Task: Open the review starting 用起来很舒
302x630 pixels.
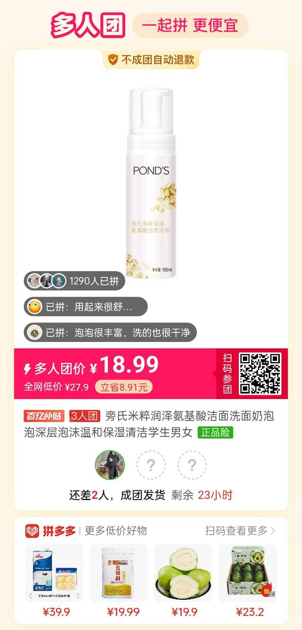Action: pos(86,307)
